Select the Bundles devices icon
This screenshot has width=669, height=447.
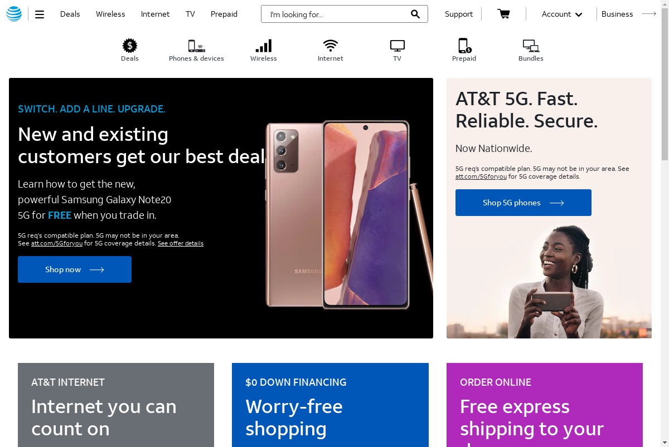[x=531, y=46]
